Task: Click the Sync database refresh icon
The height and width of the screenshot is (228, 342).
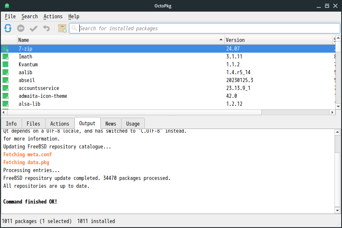Action: tap(8, 28)
